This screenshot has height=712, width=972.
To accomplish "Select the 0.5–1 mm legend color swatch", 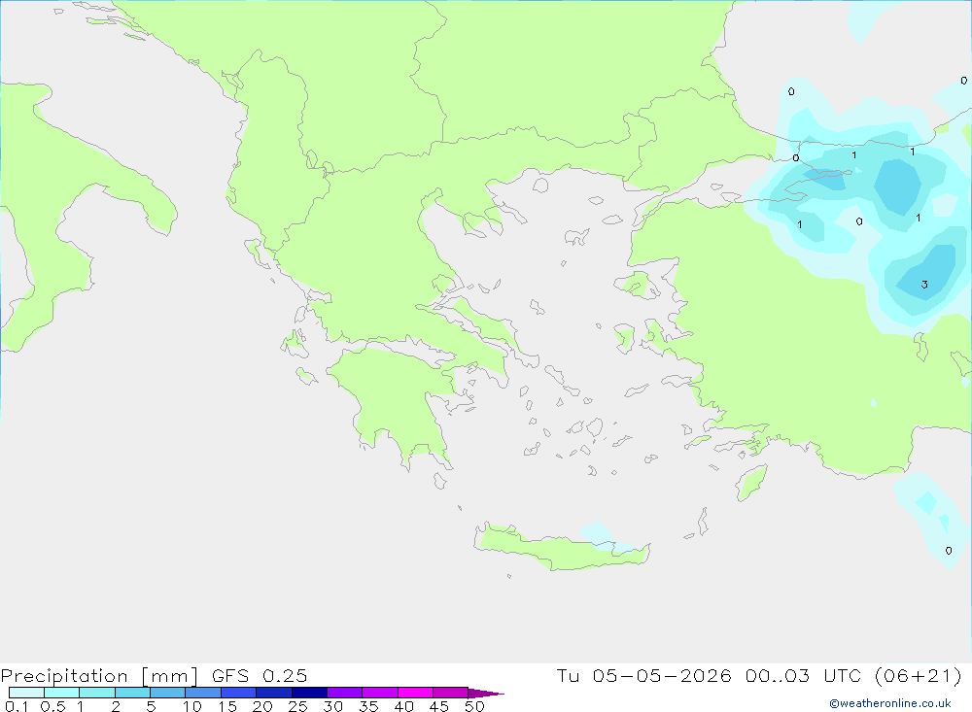I will click(x=61, y=693).
